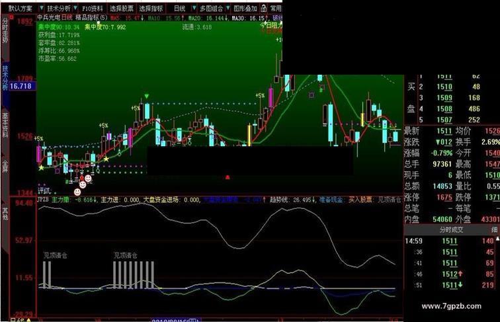Switch to 分时走势 side tab
500x322 pixels.
(5, 31)
